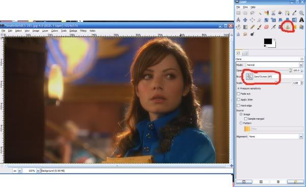Viewport: 306px width, 187px height.
Task: Enable the Hard edge checkbox
Action: point(239,105)
